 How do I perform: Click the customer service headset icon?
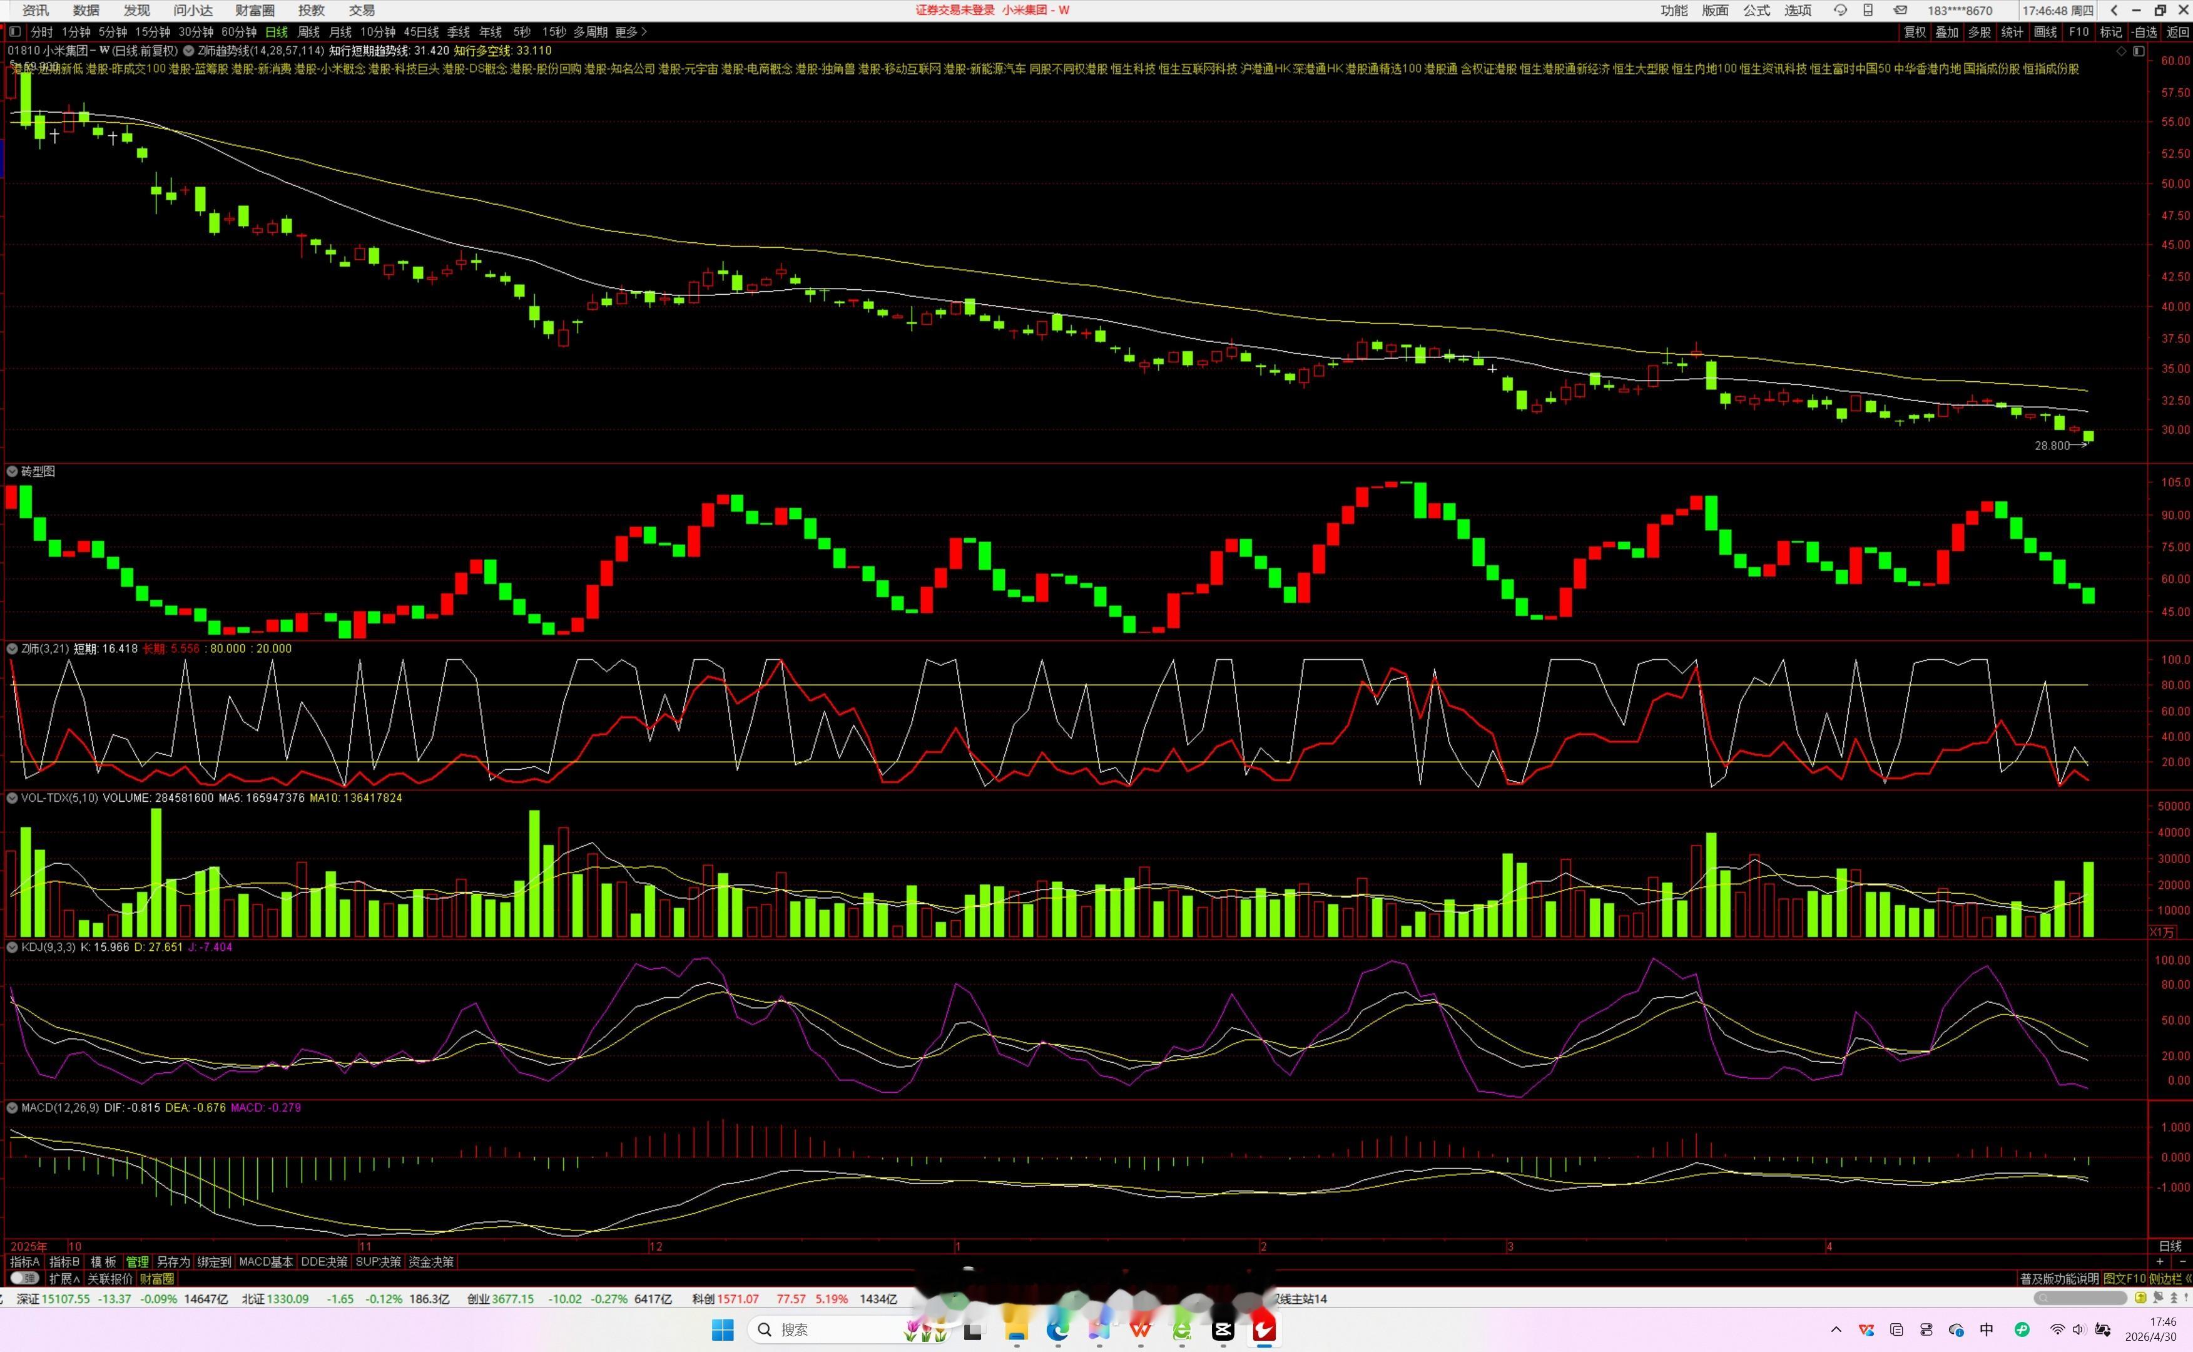pos(1840,10)
